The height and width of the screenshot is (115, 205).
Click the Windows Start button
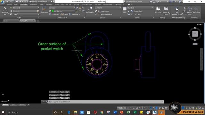coord(3,112)
